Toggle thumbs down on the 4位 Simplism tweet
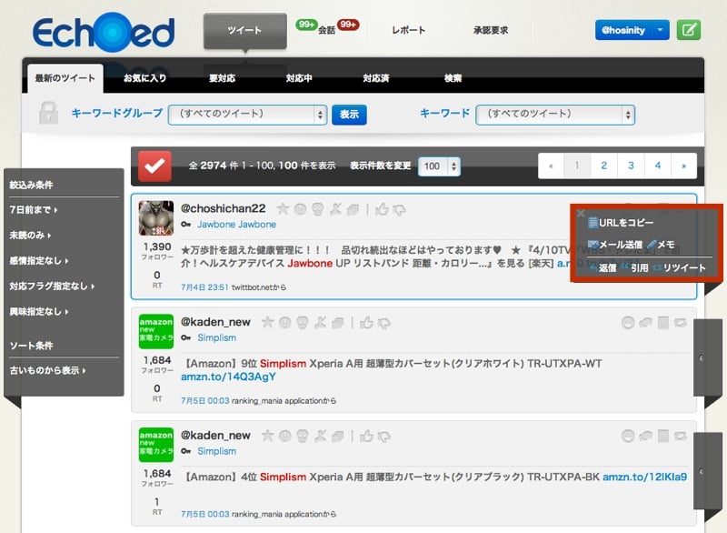This screenshot has width=727, height=533. tap(383, 437)
